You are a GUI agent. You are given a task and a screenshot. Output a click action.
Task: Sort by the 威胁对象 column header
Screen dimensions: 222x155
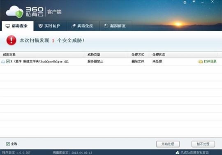click(42, 55)
